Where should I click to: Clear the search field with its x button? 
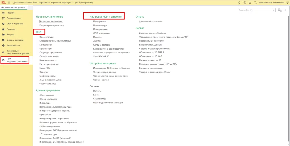pos(274,10)
